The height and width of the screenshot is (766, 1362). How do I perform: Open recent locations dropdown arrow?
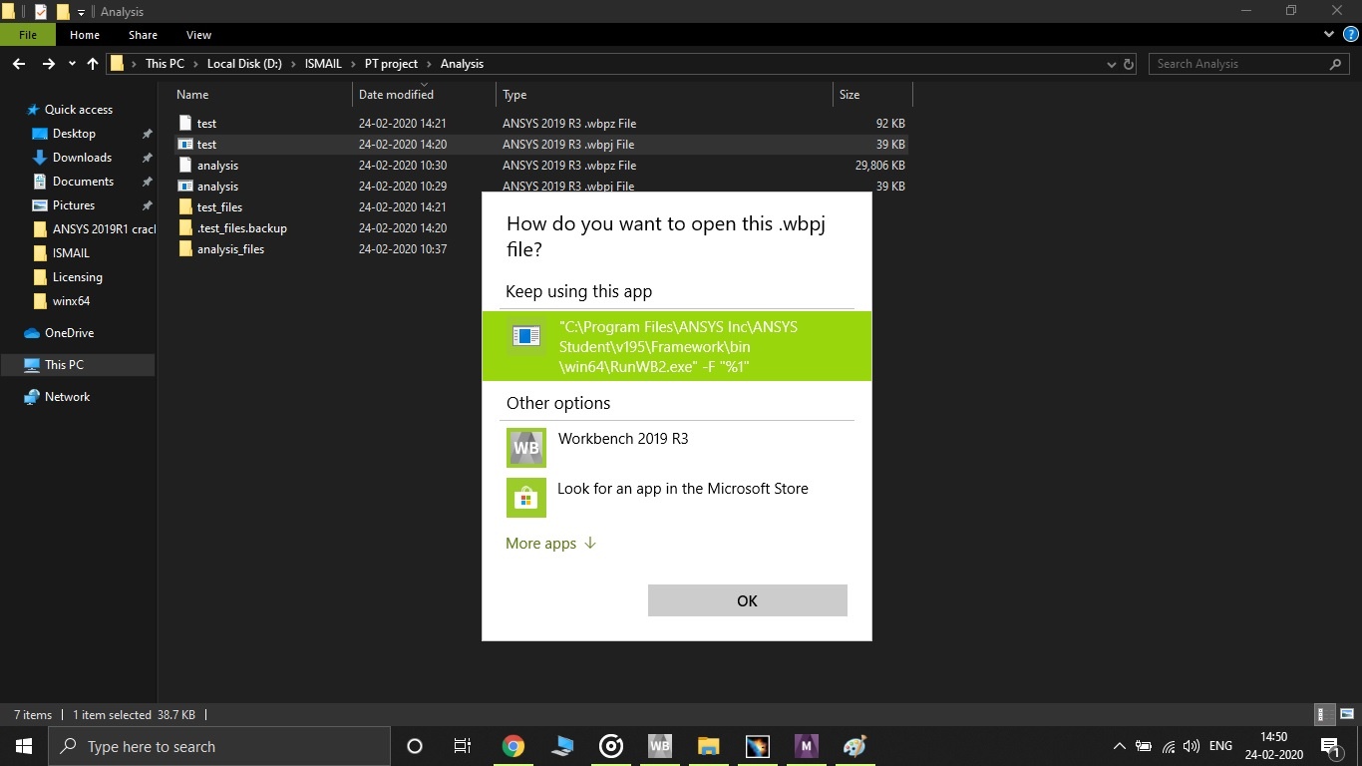point(72,64)
